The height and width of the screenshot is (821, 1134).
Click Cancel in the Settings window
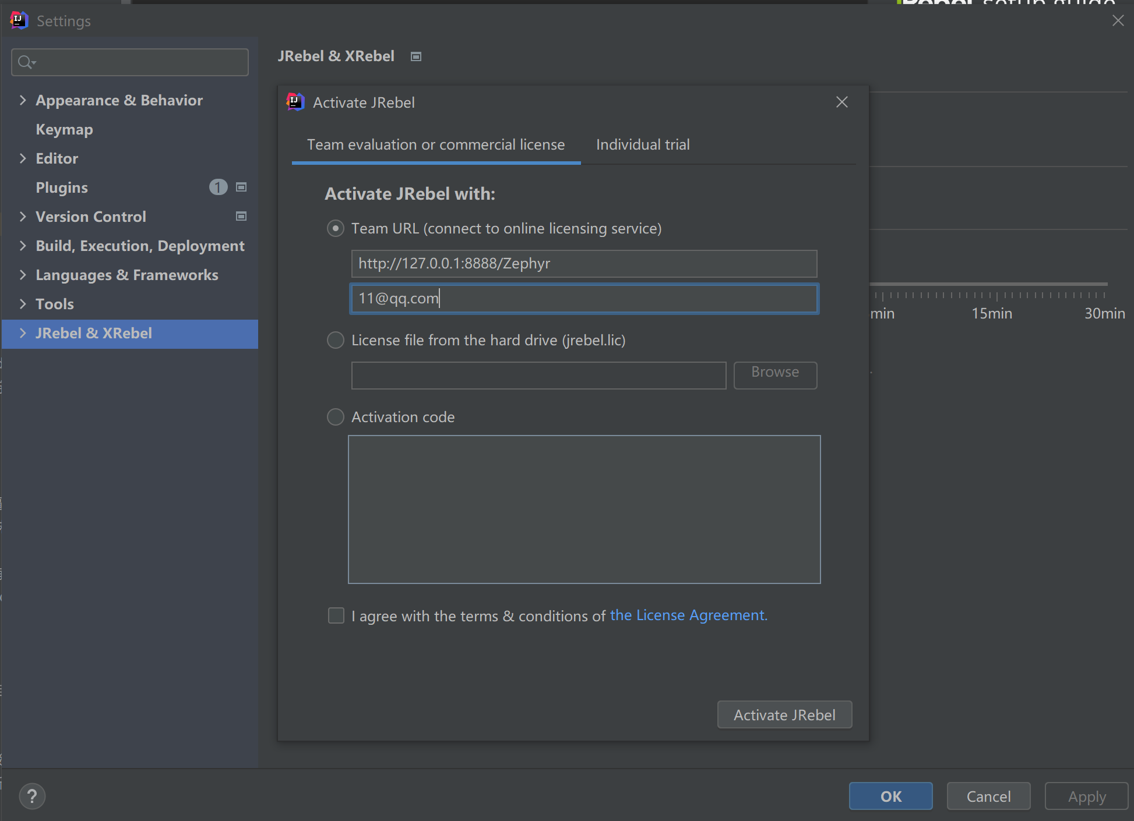(988, 796)
